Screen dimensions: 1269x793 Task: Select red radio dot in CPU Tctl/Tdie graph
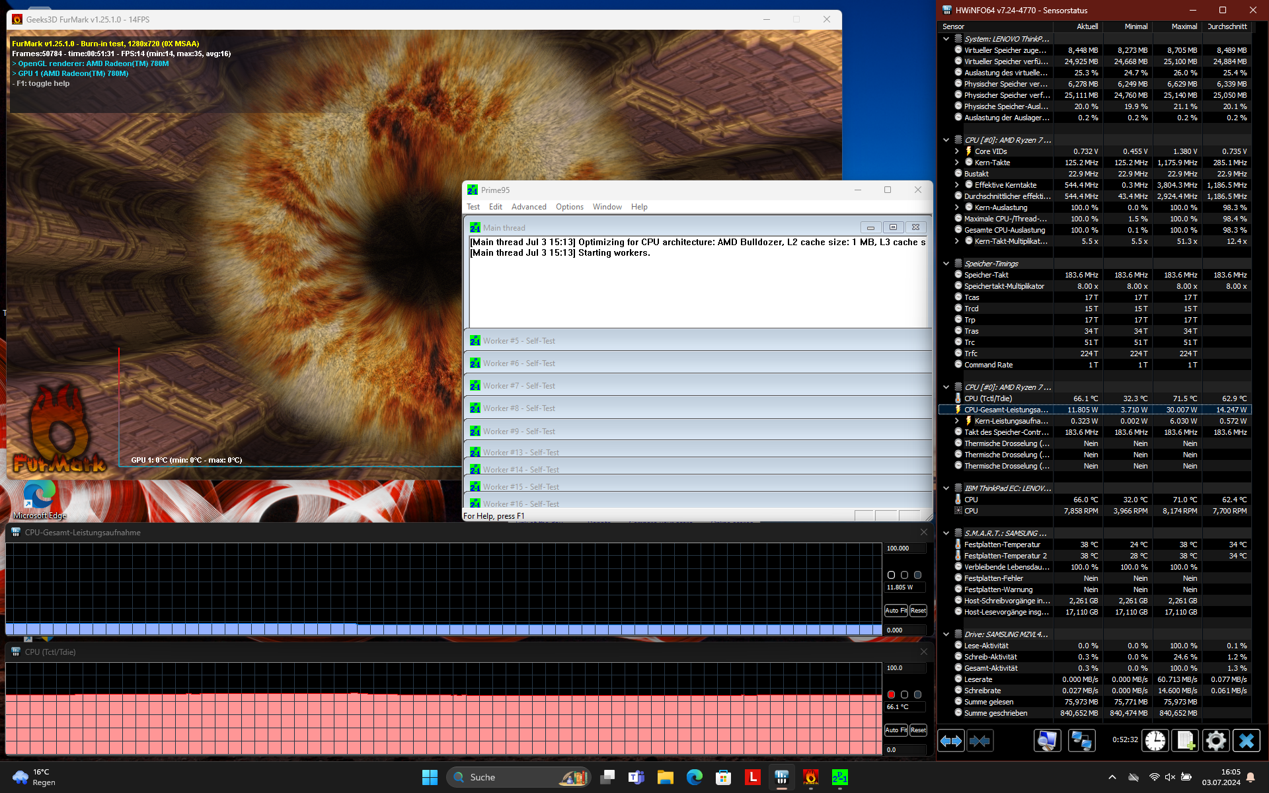coord(891,695)
